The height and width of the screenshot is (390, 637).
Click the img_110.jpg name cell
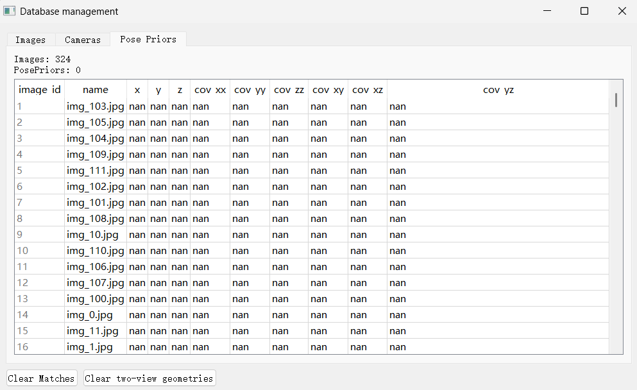point(96,251)
